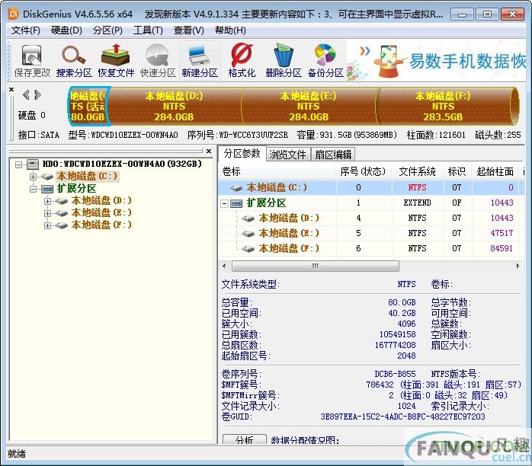This screenshot has height=466, width=532.
Task: Click the partition table horizontal scrollbar thumb
Action: tap(316, 266)
